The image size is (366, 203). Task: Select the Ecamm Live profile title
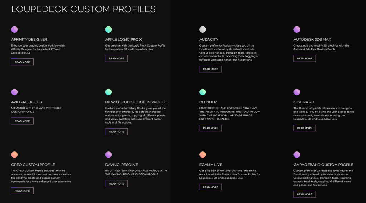click(211, 165)
